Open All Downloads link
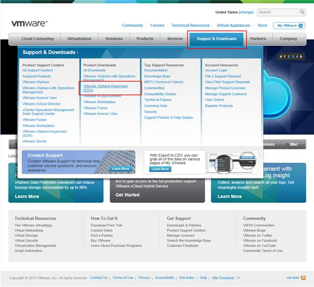314x287 pixels. pyautogui.click(x=94, y=70)
